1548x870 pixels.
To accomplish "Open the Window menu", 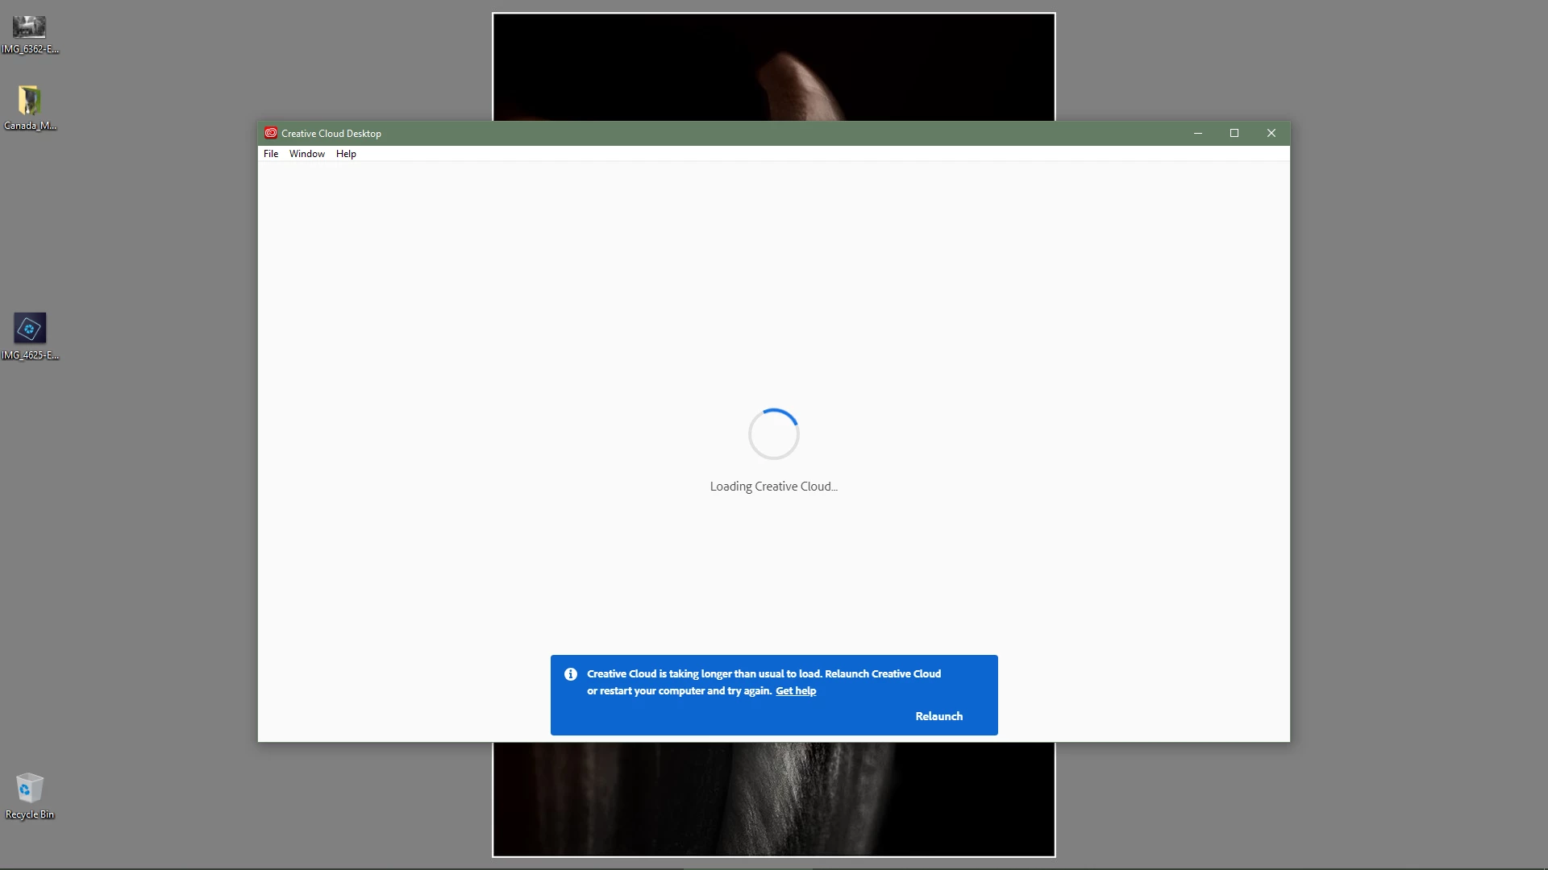I will tap(306, 154).
